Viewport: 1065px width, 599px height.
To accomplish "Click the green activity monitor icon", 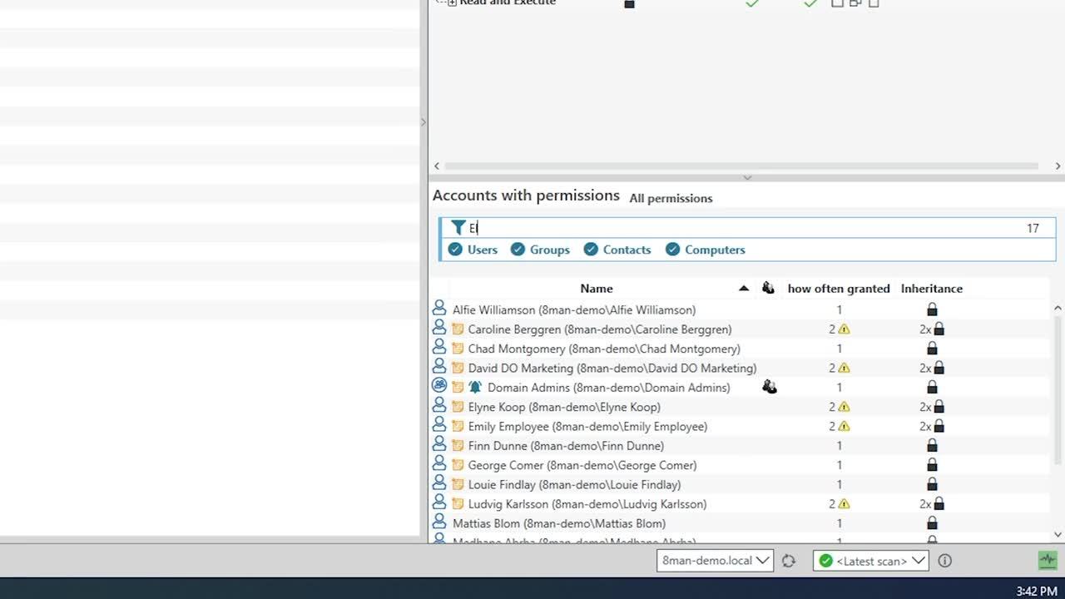I will pyautogui.click(x=1047, y=560).
